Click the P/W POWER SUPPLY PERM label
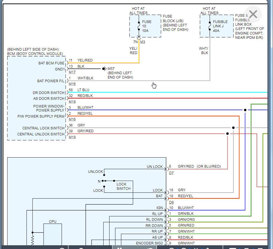273x249 pixels. (41, 116)
